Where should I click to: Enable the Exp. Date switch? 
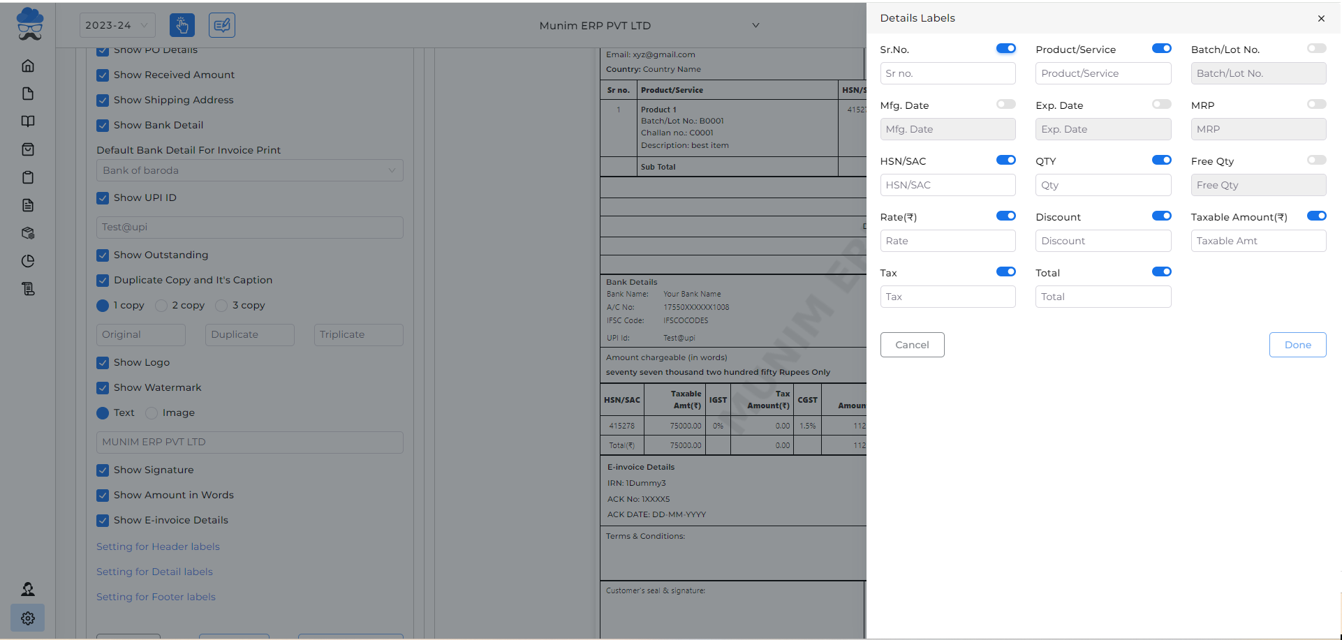coord(1162,104)
